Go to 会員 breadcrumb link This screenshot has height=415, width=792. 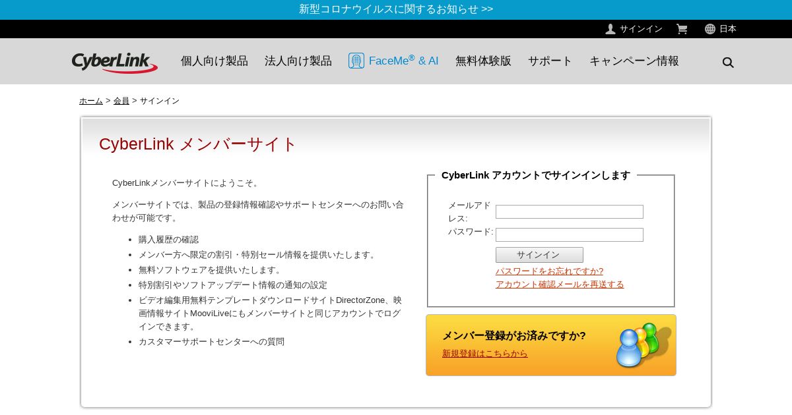coord(121,101)
